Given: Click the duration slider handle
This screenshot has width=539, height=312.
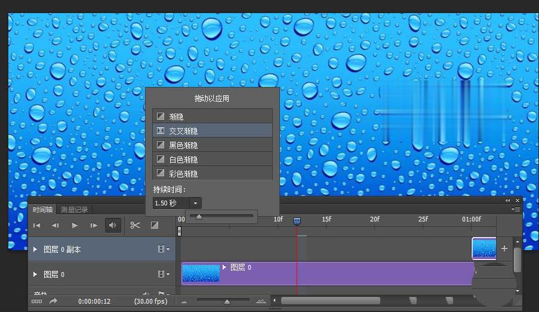Looking at the screenshot, I should (x=199, y=217).
